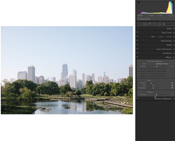The height and width of the screenshot is (141, 175).
Task: Select the Graduated Filter tool
Action: pos(154,24)
